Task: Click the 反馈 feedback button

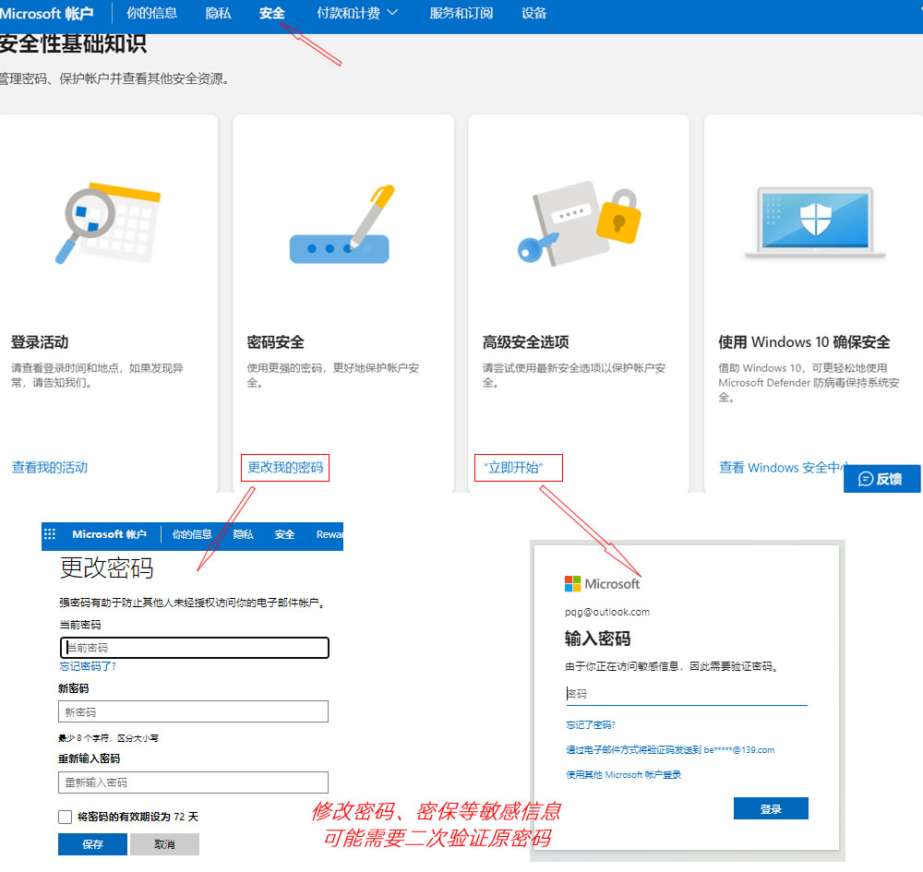Action: [881, 479]
